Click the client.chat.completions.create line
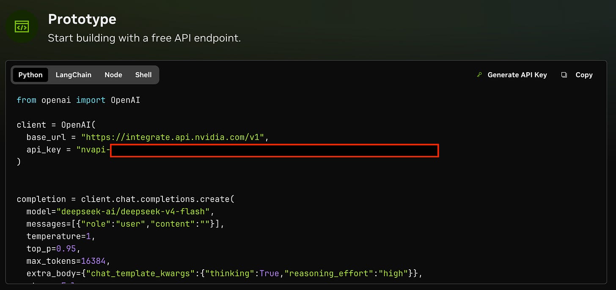The height and width of the screenshot is (290, 616). pos(126,199)
